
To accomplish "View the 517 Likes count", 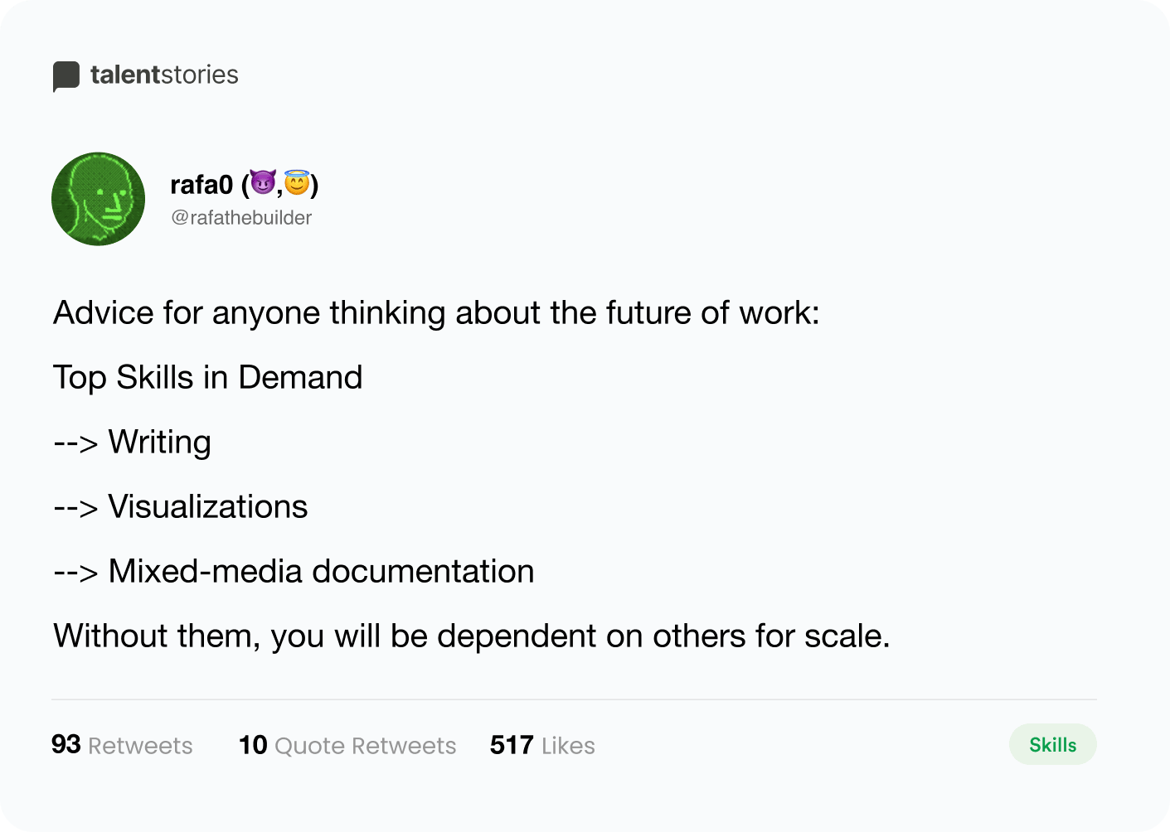I will click(x=542, y=745).
